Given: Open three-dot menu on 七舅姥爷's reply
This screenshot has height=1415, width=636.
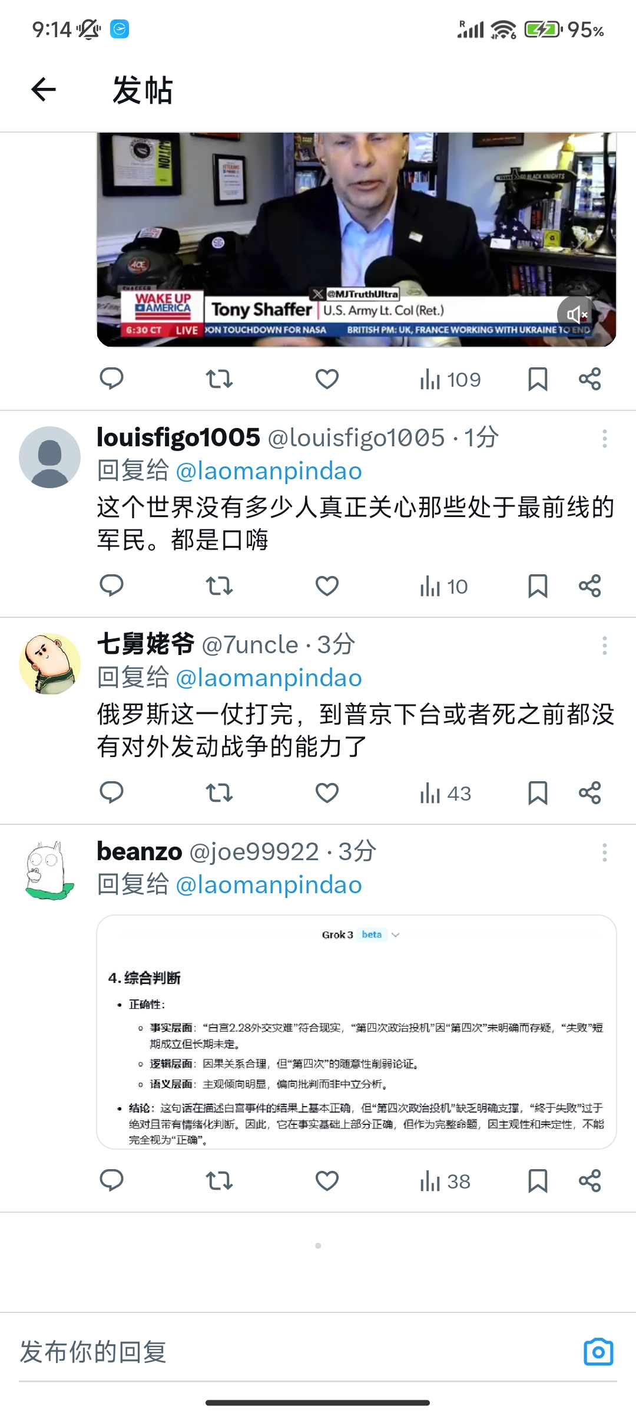Looking at the screenshot, I should click(x=604, y=646).
